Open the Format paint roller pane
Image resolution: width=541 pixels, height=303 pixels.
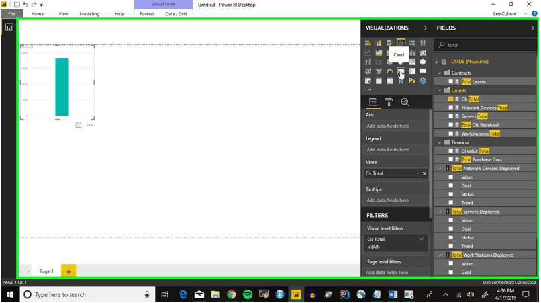389,102
